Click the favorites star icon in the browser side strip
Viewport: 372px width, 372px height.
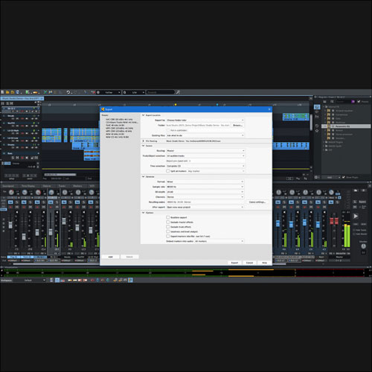(317, 131)
